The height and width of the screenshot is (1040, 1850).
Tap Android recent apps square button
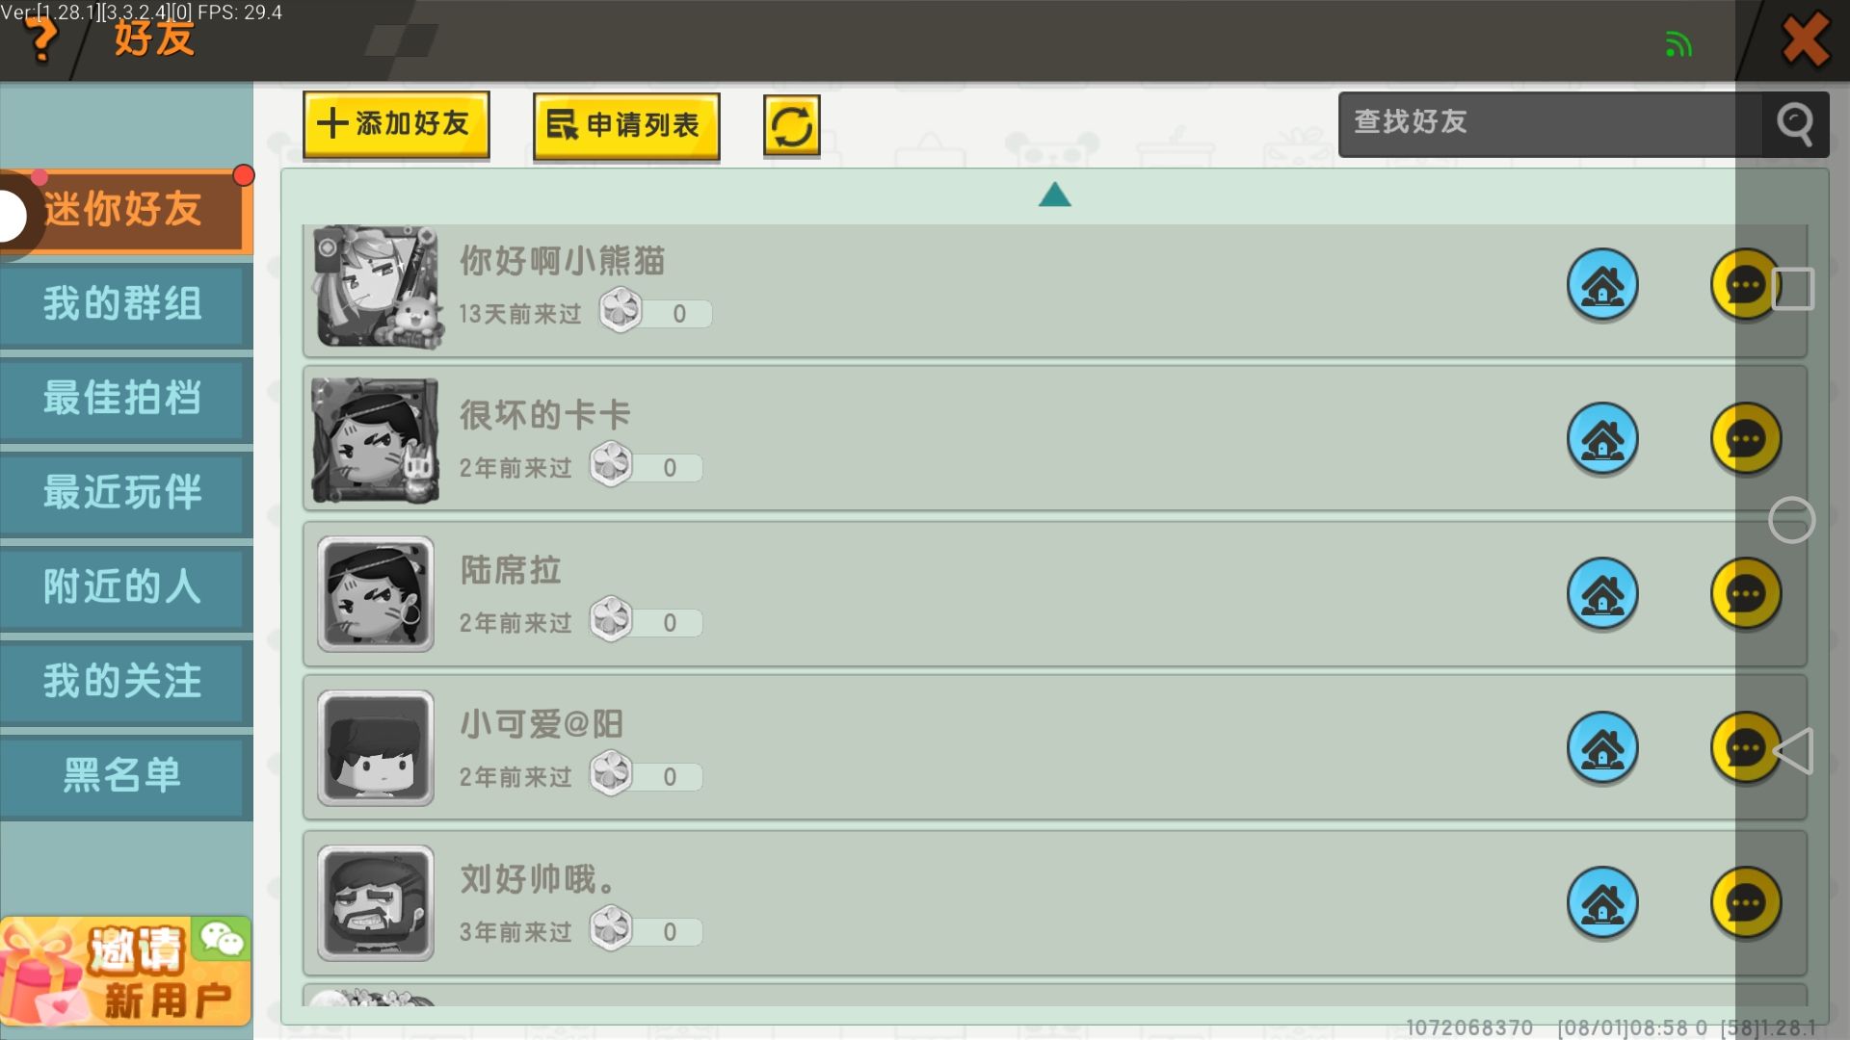(1793, 289)
